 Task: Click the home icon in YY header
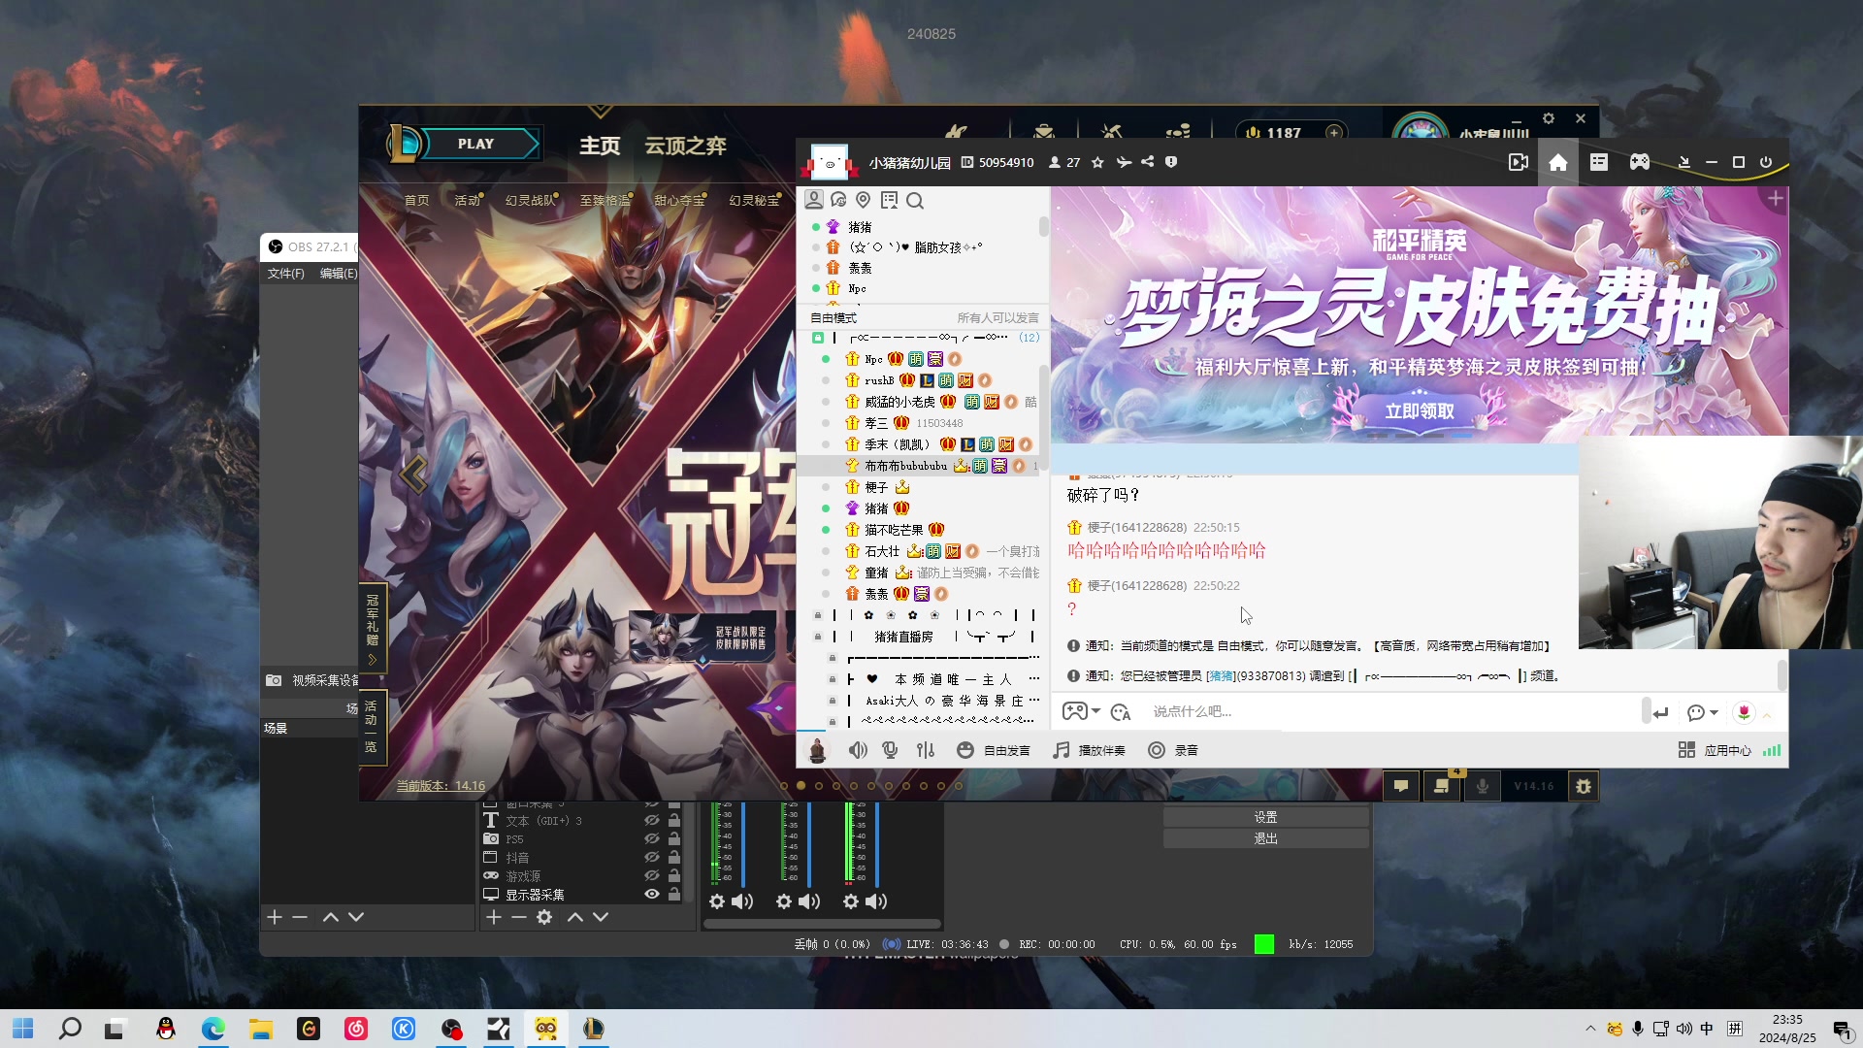1558,162
